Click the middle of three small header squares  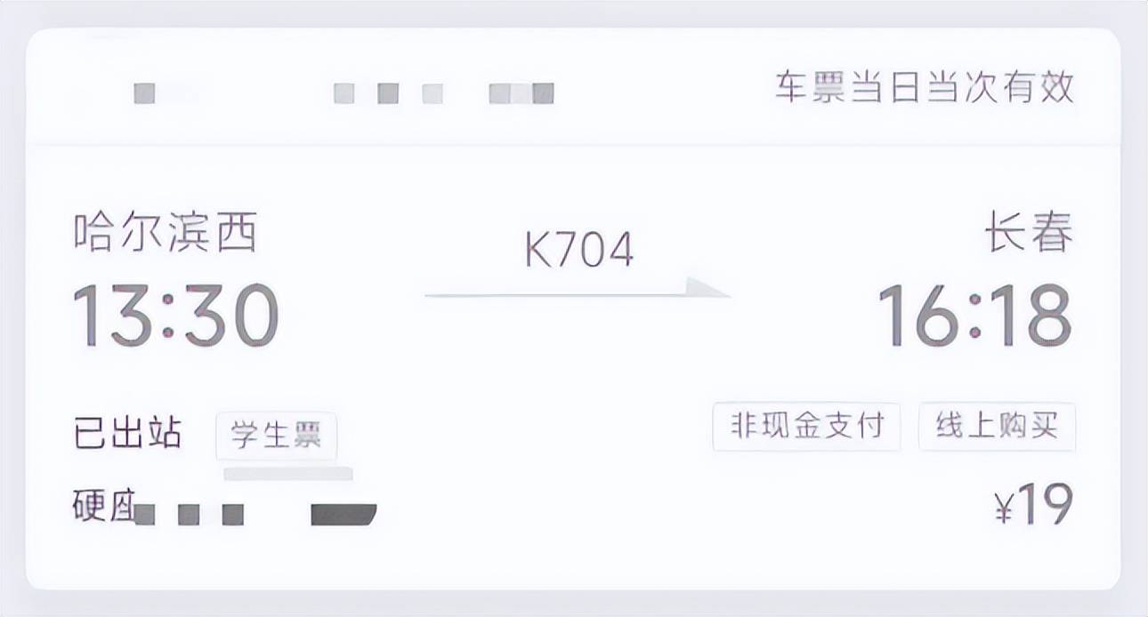[x=388, y=93]
